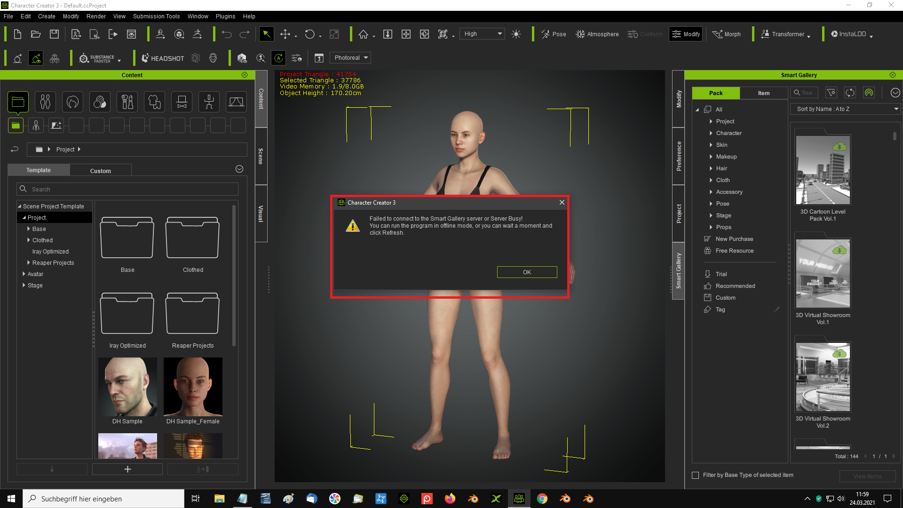The height and width of the screenshot is (508, 903).
Task: Open Free Resource in Smart Gallery
Action: (734, 251)
